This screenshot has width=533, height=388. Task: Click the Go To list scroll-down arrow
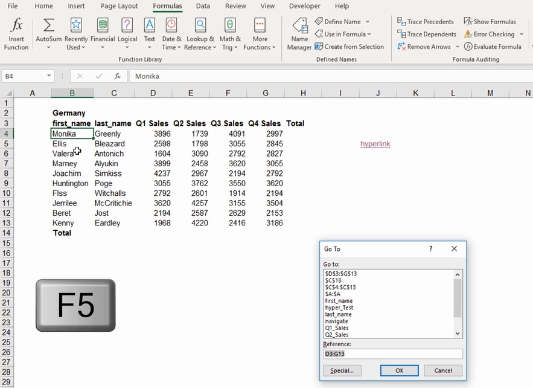click(x=457, y=334)
